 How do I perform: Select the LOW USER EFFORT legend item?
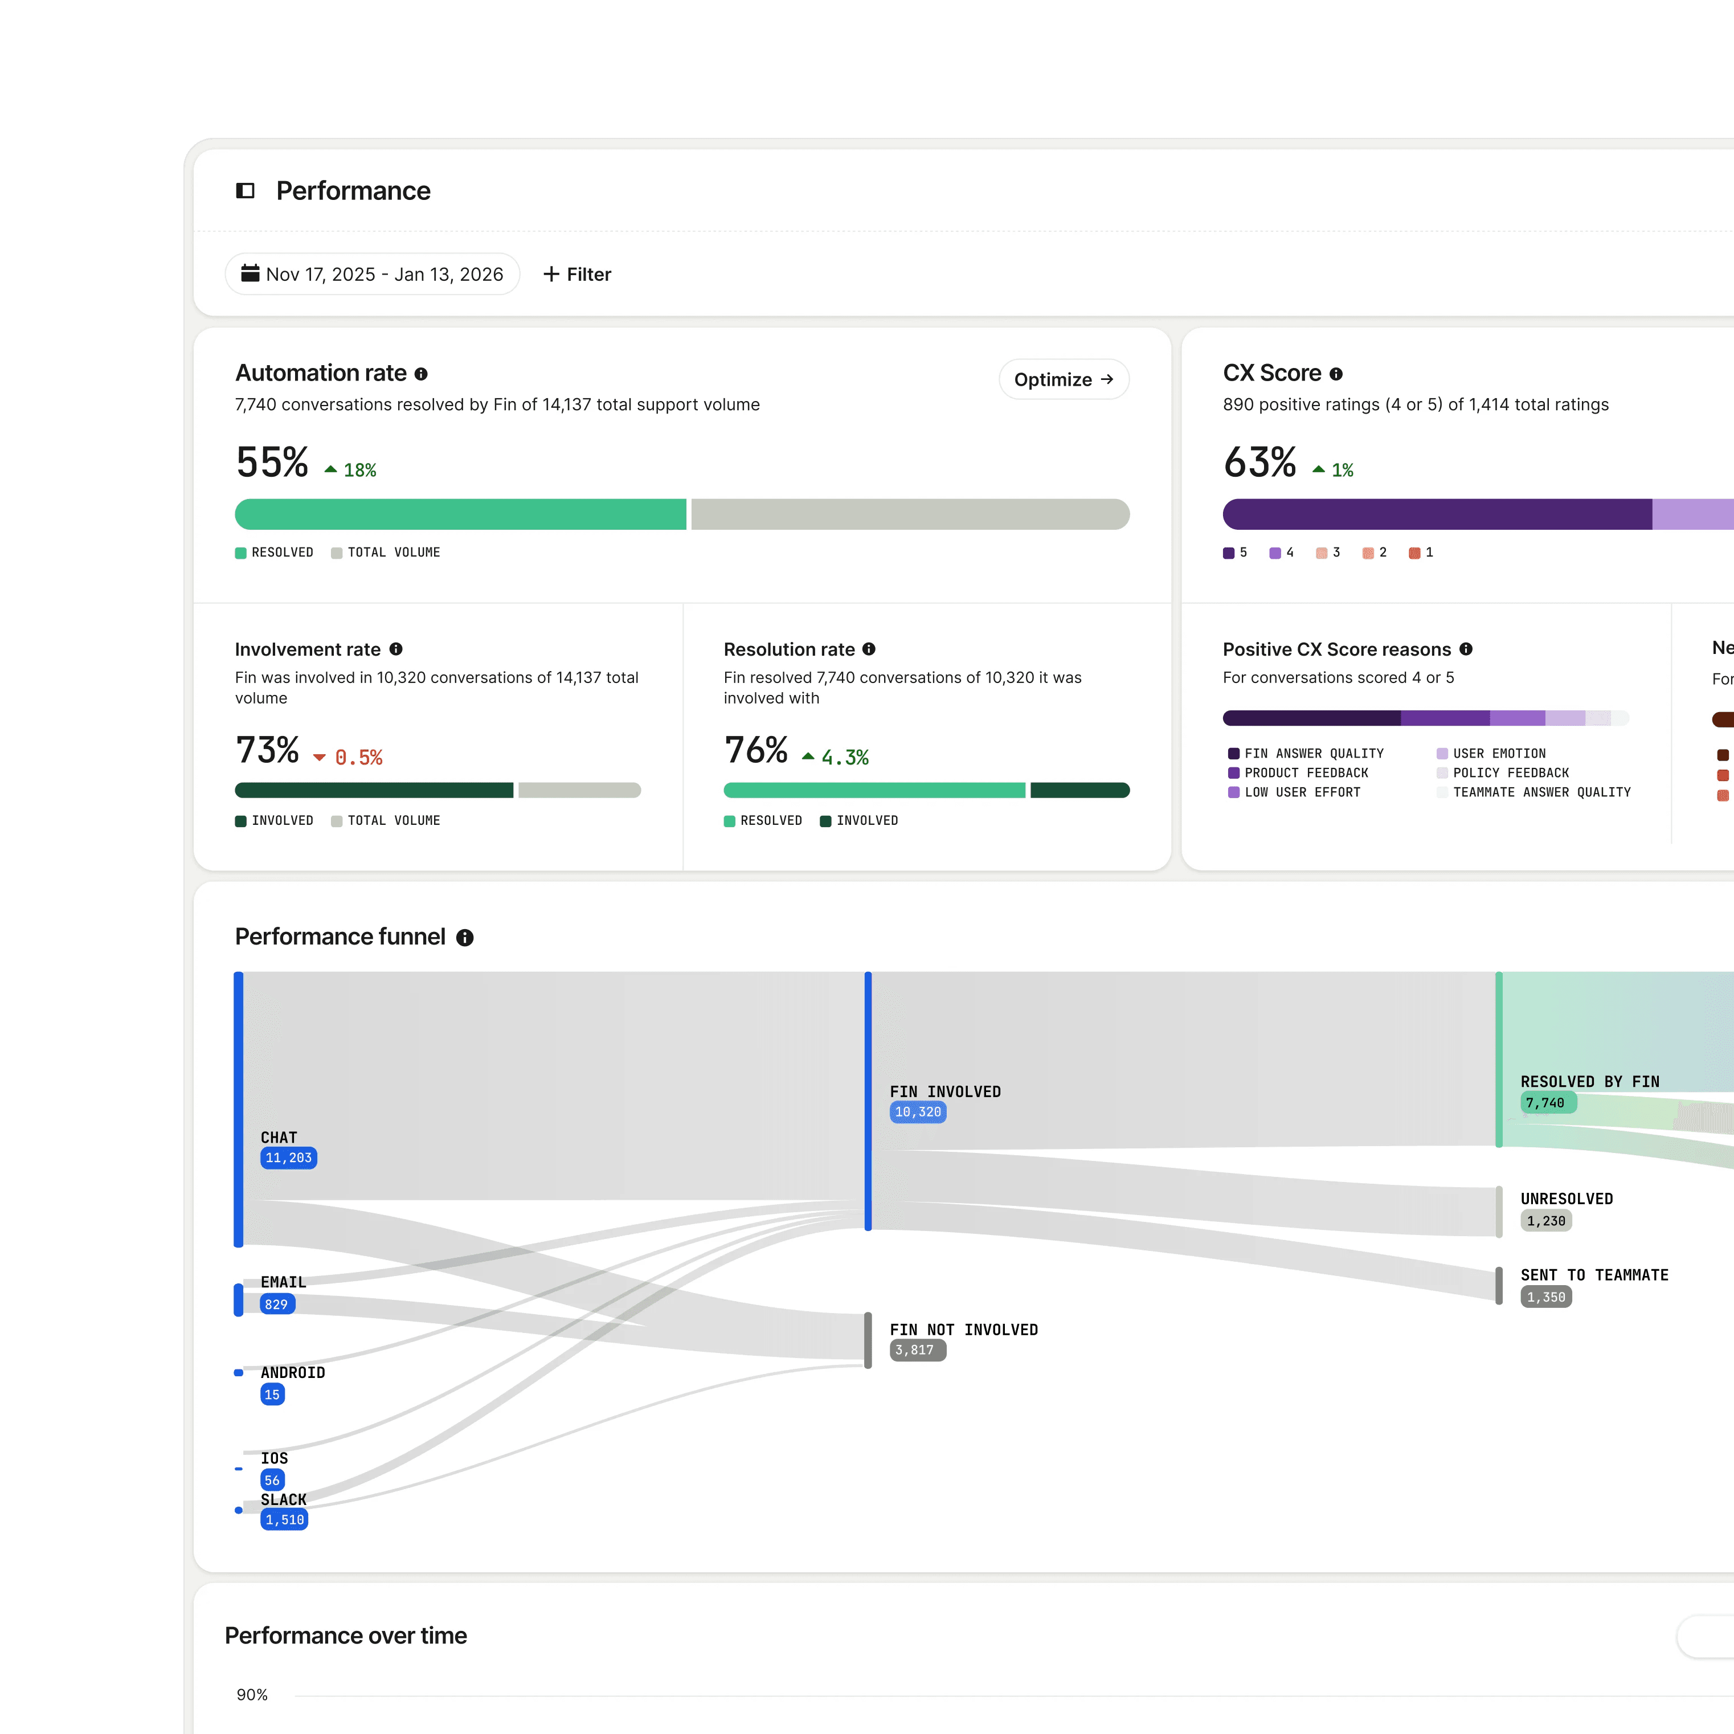coord(1294,792)
